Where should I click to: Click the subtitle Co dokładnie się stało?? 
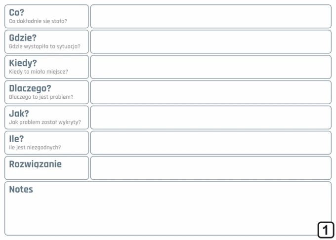[x=38, y=21]
